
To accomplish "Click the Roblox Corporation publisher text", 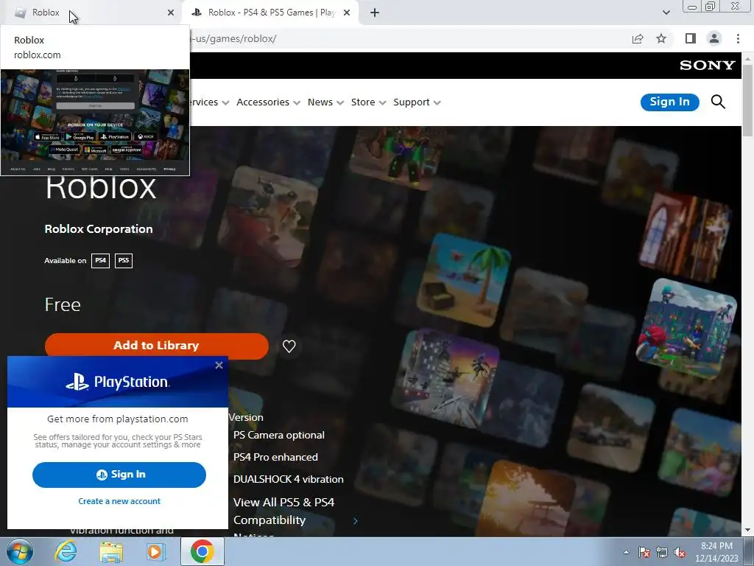I will [99, 229].
